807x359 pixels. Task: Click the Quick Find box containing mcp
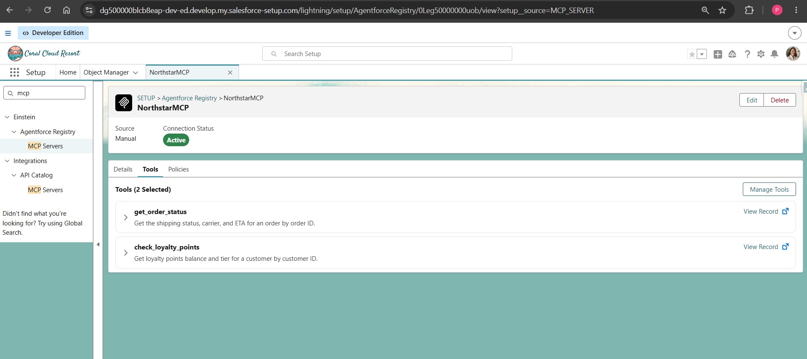tap(44, 93)
